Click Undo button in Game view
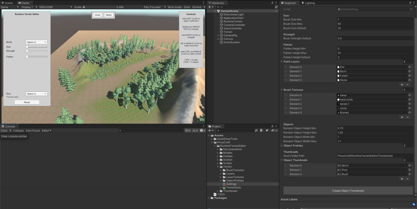Image resolution: width=417 pixels, height=209 pixels. [98, 15]
